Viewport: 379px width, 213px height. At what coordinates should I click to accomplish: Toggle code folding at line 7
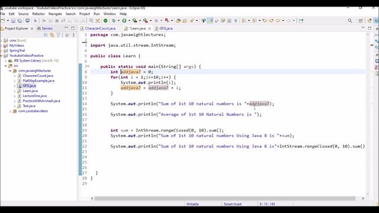point(88,66)
